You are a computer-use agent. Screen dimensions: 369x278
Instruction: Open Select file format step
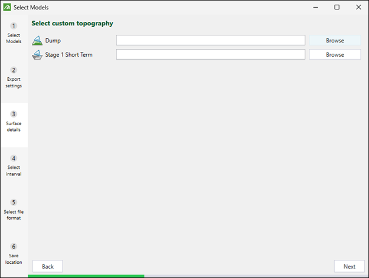(14, 213)
